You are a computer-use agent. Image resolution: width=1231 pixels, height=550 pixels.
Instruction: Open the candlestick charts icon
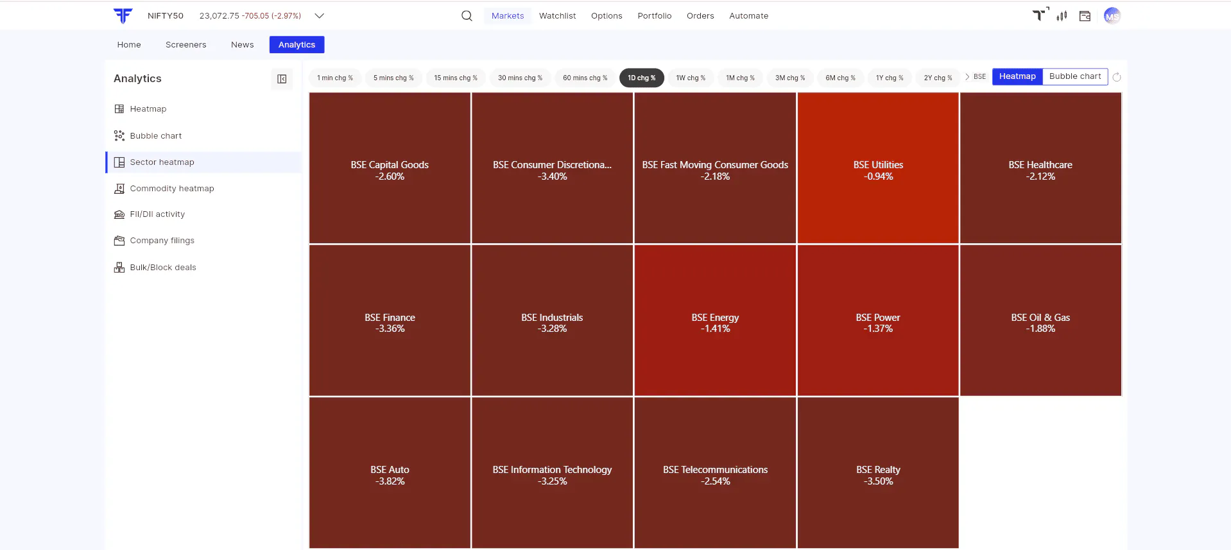[1062, 16]
